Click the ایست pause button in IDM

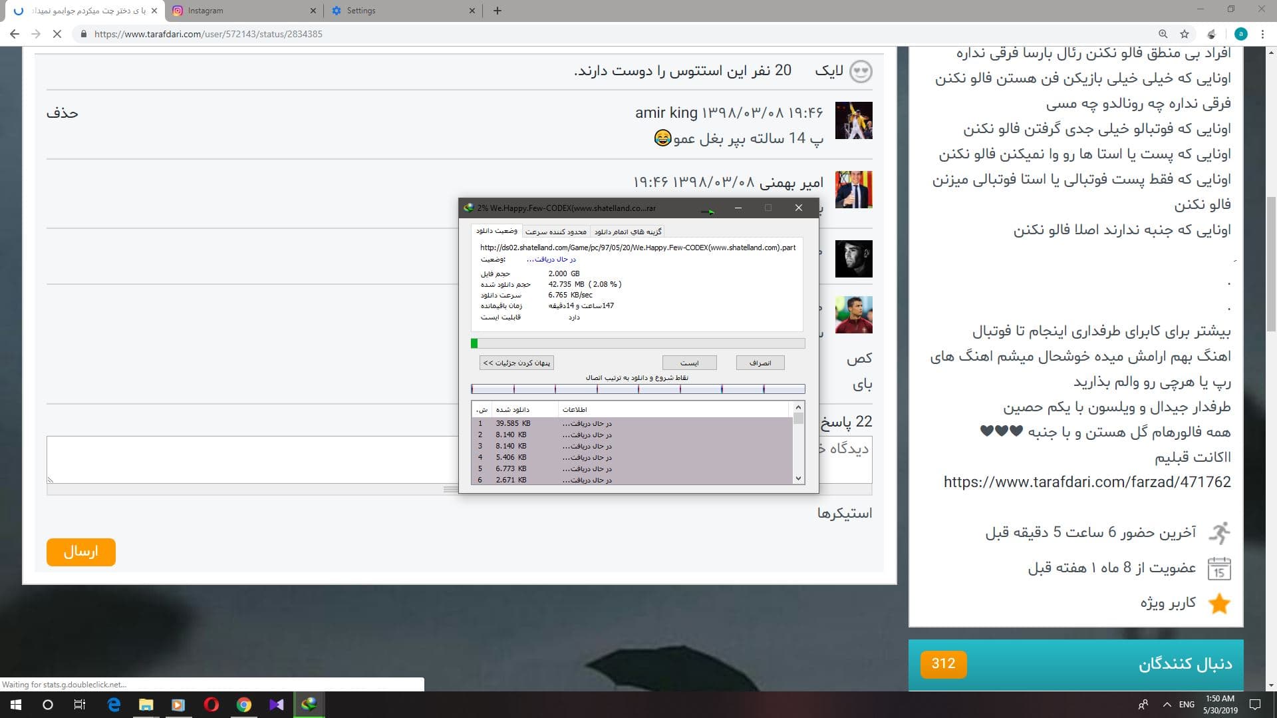coord(690,363)
